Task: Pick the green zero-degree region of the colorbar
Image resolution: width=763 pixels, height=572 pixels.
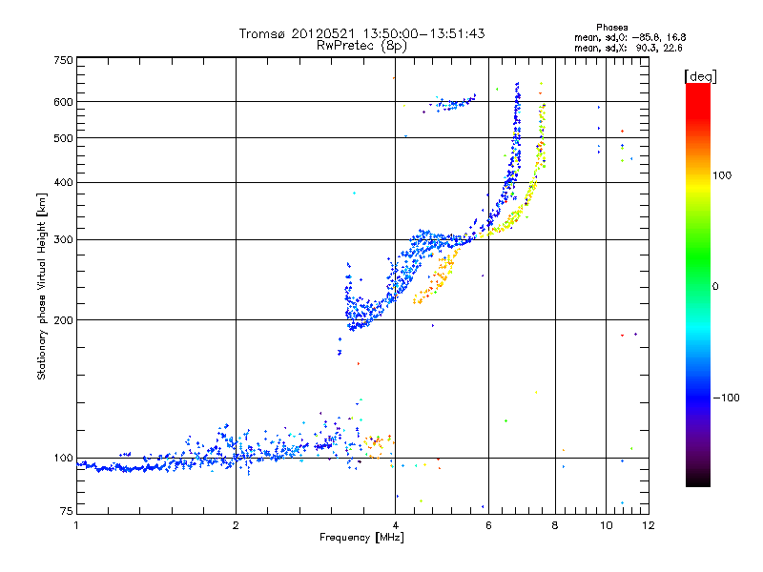Action: [x=698, y=286]
